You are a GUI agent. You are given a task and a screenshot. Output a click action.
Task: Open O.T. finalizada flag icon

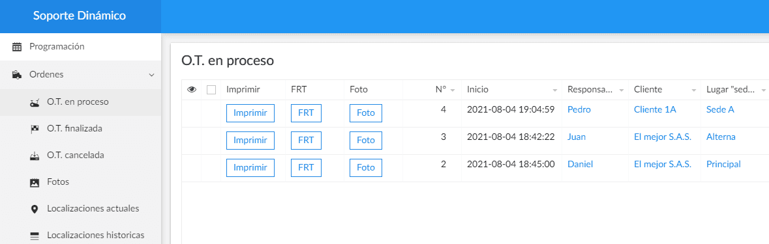pos(35,129)
